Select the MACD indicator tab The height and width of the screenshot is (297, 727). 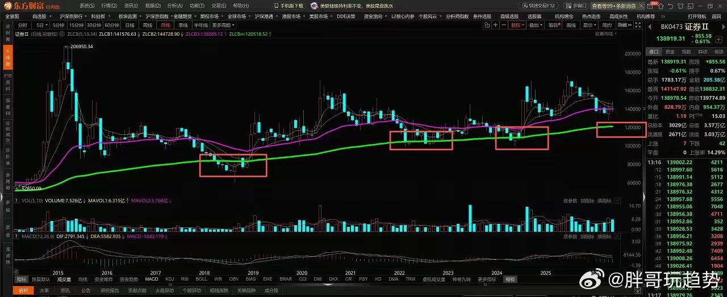pos(152,279)
